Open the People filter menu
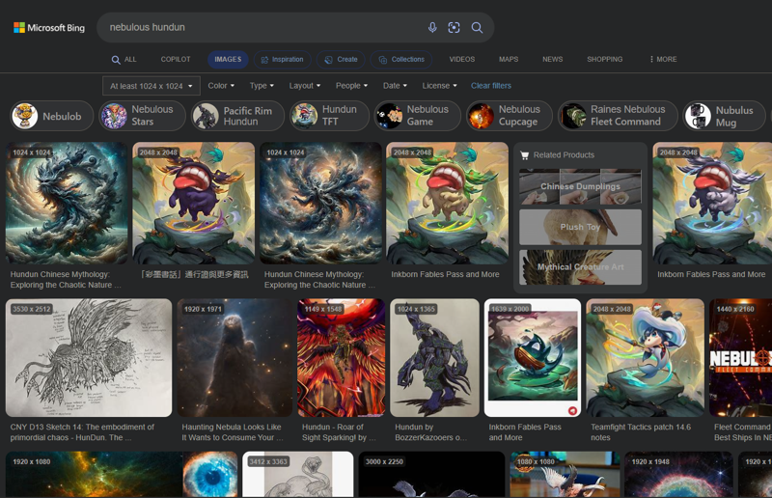 pos(351,86)
